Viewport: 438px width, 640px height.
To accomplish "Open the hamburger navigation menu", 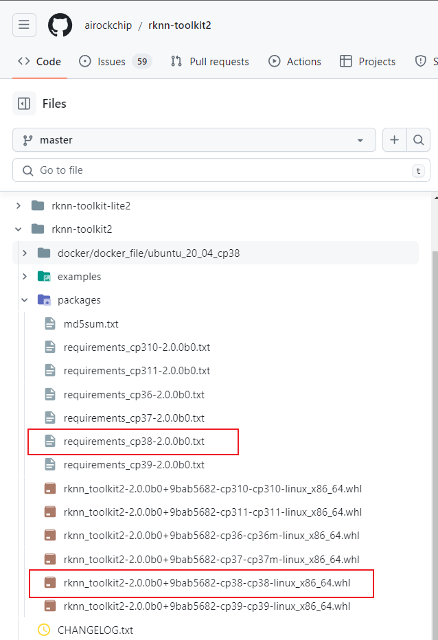I will click(x=24, y=25).
